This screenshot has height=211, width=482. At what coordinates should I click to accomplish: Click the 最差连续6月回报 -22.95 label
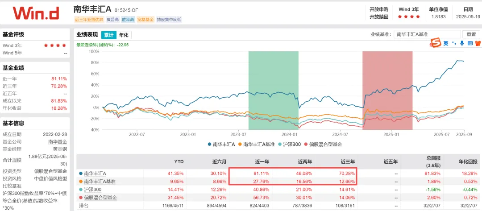(103, 45)
